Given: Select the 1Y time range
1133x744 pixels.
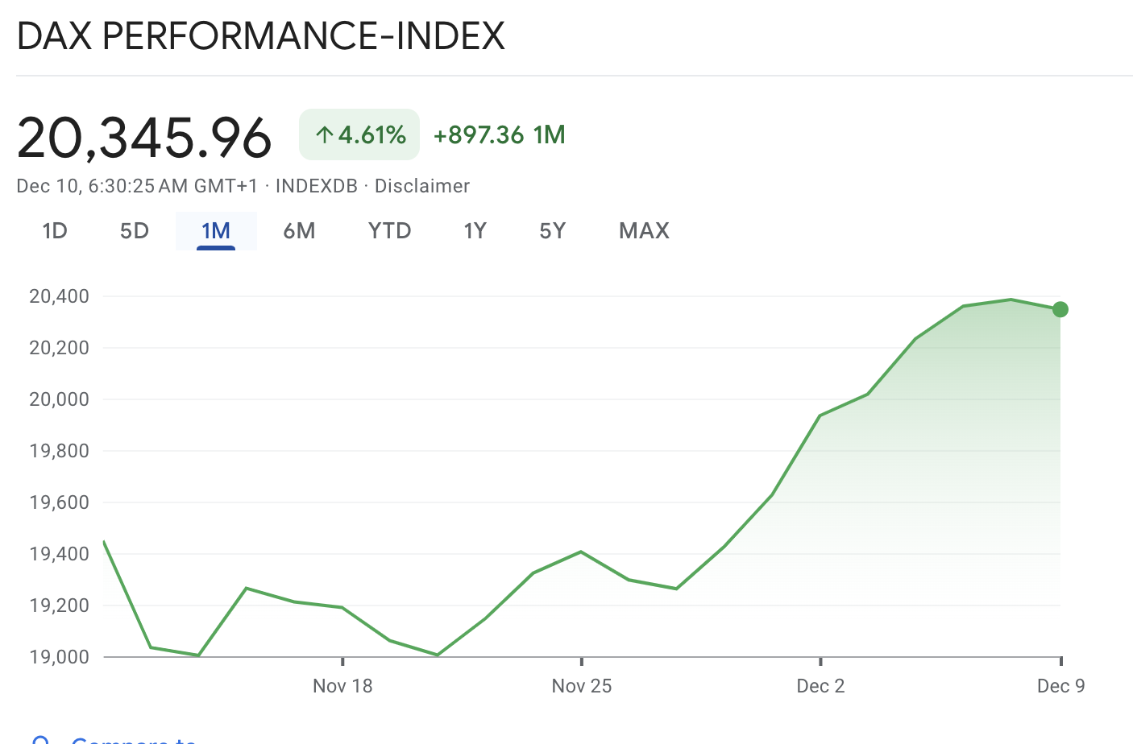Looking at the screenshot, I should click(x=475, y=231).
